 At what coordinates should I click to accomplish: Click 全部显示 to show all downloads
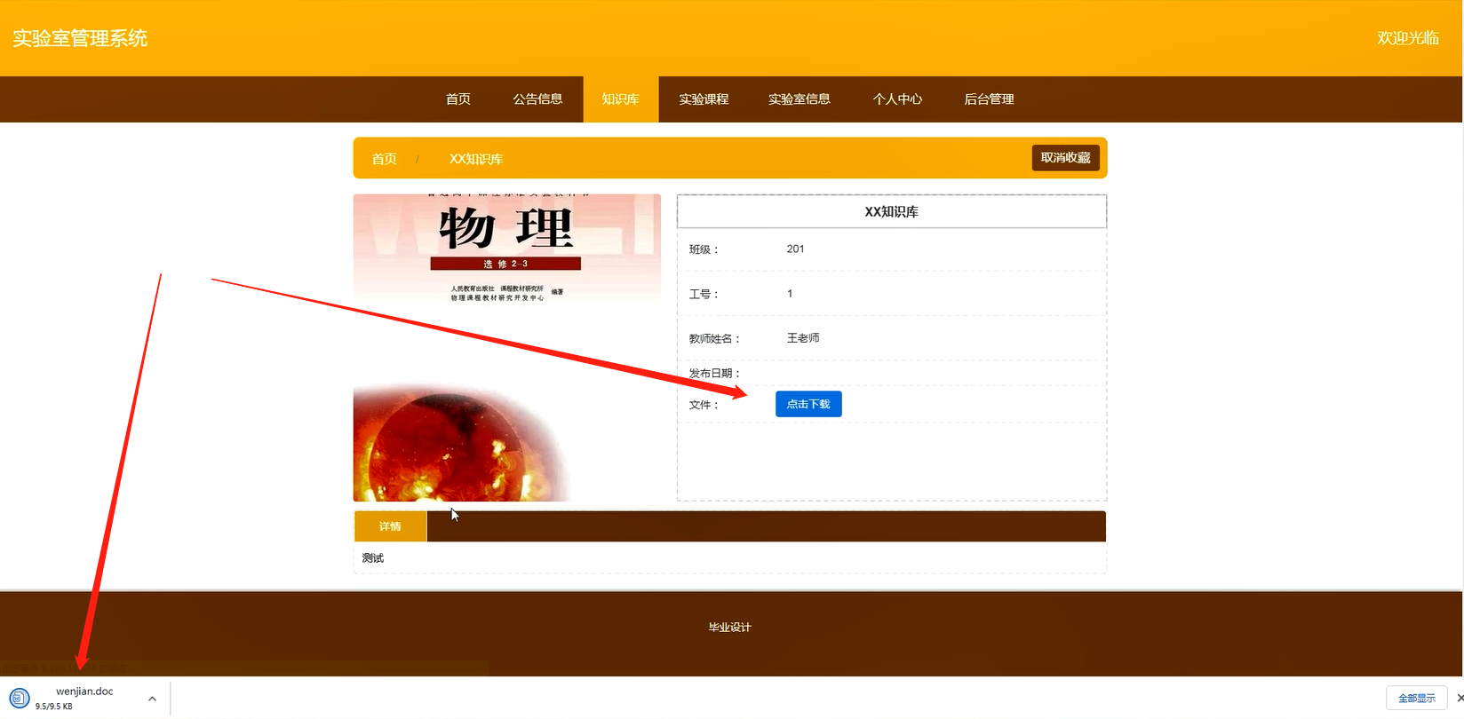1417,699
